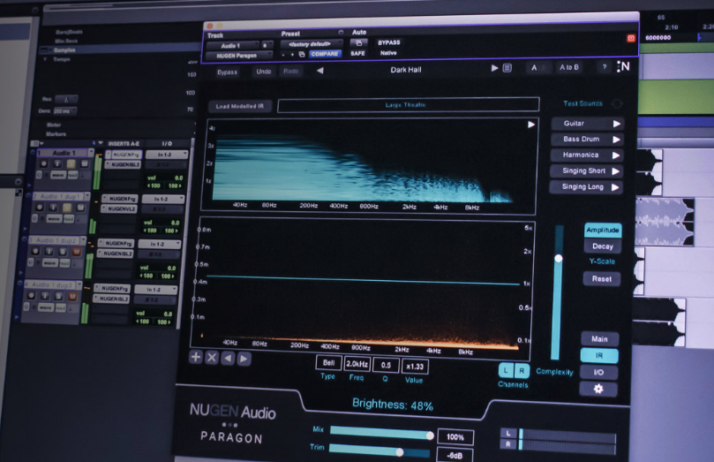Mute the Audio 1 dup1 track
This screenshot has height=462, width=714.
coord(80,208)
